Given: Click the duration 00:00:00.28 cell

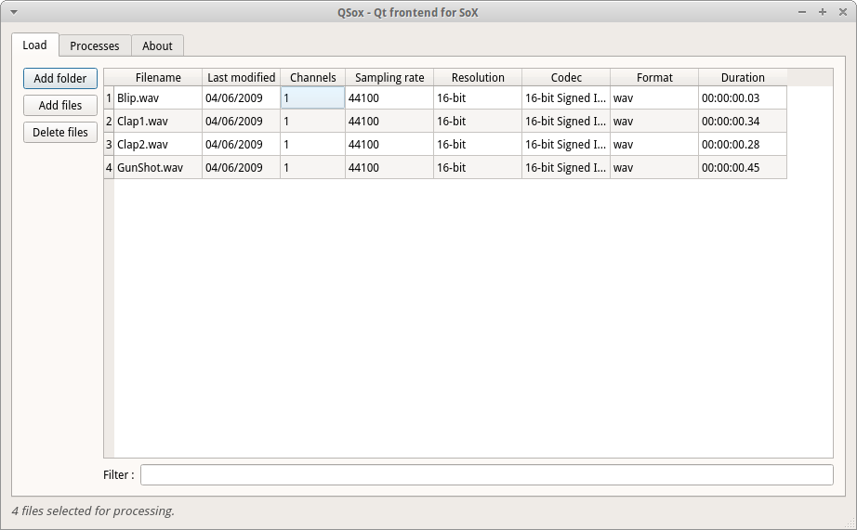Looking at the screenshot, I should click(x=743, y=145).
